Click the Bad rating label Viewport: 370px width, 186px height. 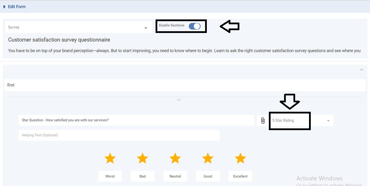coord(143,176)
